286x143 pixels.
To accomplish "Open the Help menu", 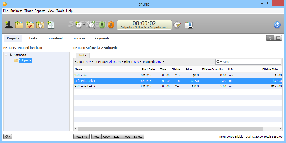I will (x=69, y=11).
